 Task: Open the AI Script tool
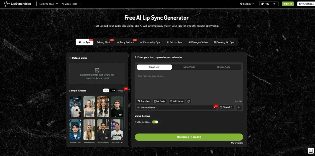click(x=160, y=101)
